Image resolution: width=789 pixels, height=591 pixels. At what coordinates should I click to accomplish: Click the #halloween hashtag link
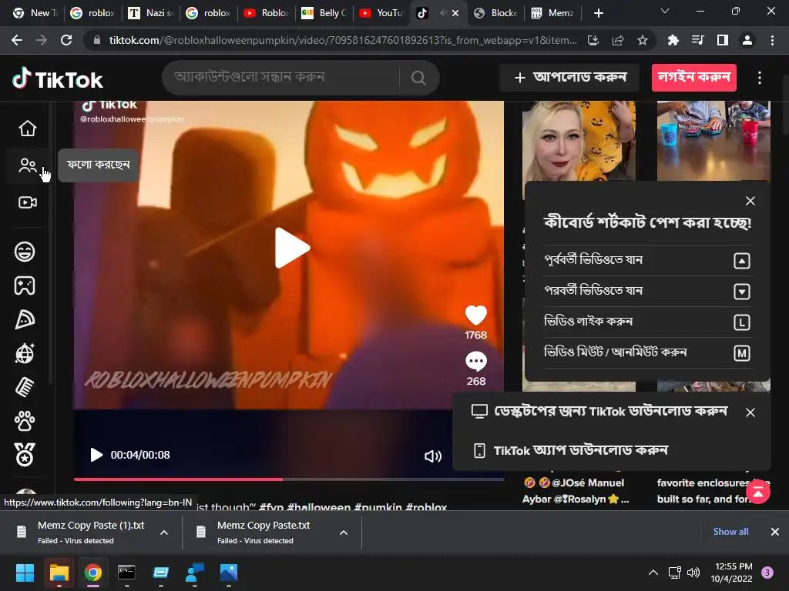[x=318, y=506]
